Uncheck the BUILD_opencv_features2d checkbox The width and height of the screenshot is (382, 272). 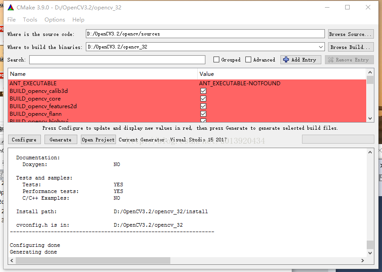click(203, 106)
